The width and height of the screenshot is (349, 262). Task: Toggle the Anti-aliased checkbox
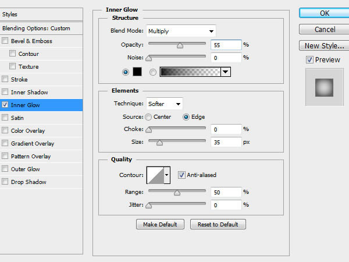[x=181, y=175]
